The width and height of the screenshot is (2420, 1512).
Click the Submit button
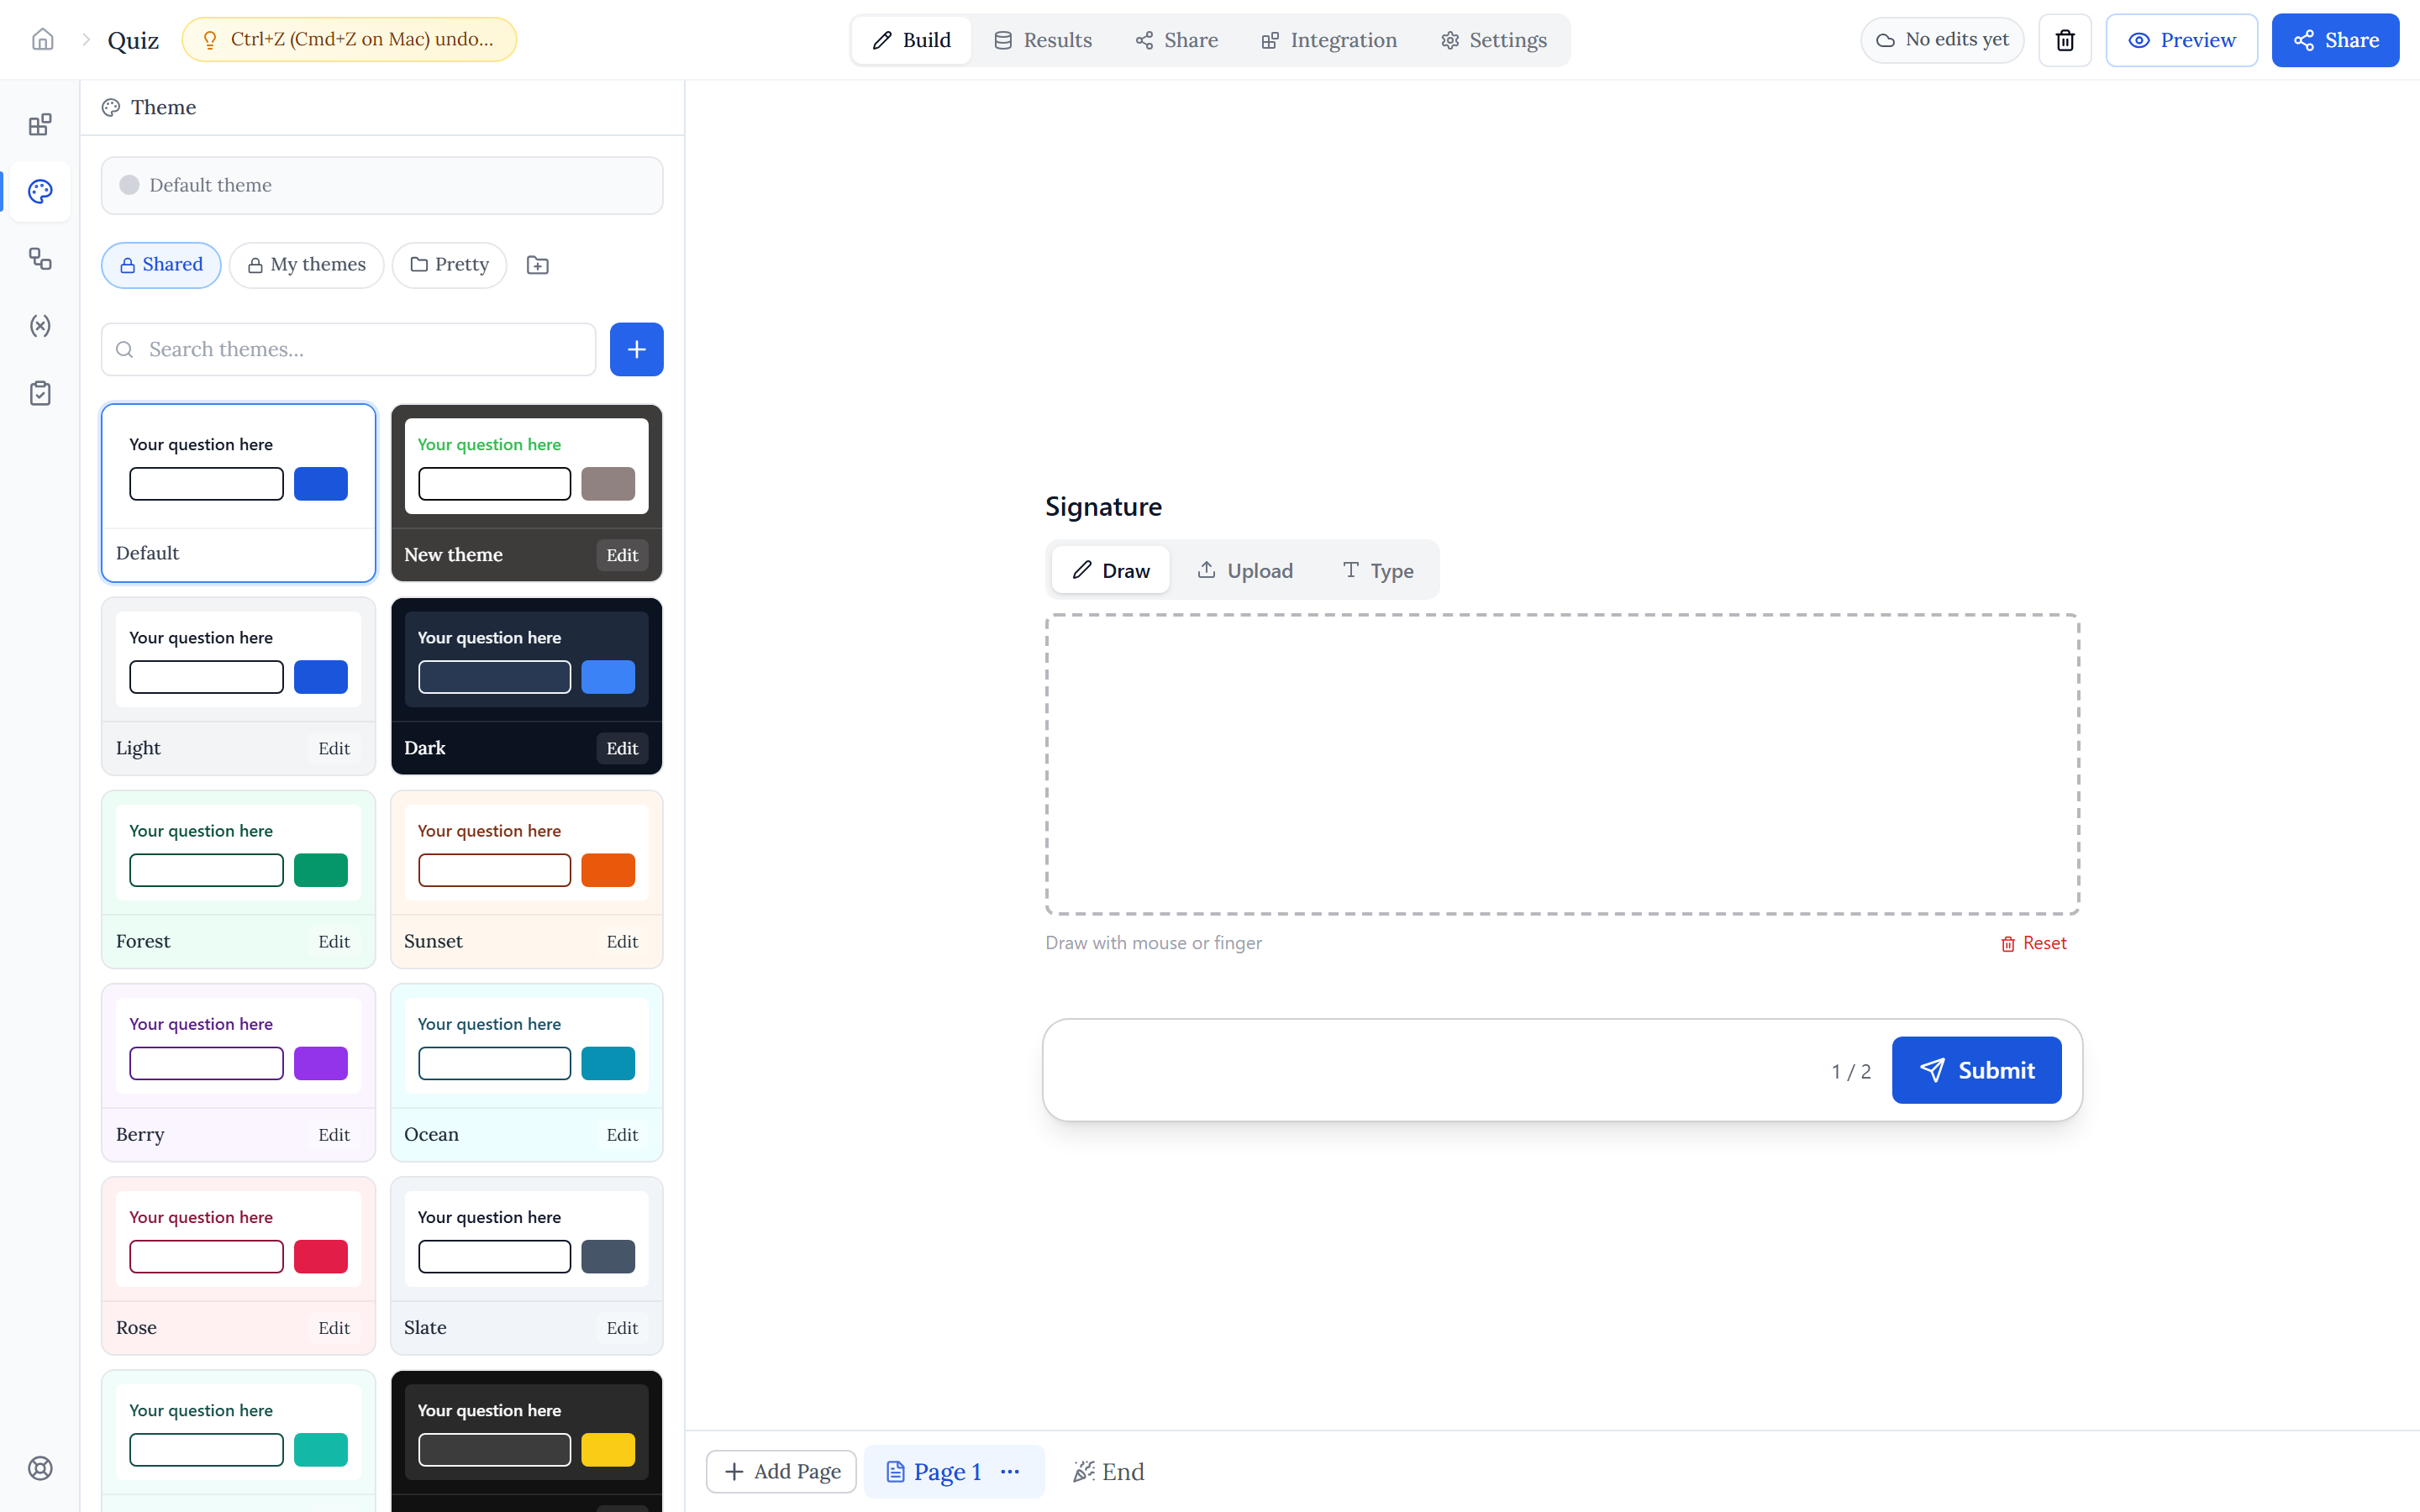(x=1976, y=1070)
